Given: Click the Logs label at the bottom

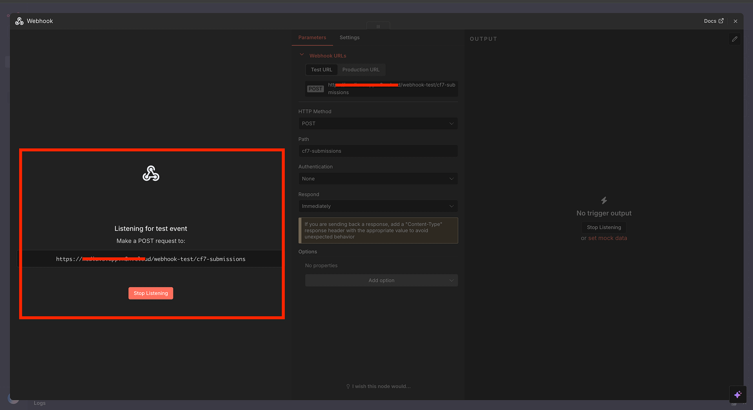Looking at the screenshot, I should [40, 403].
